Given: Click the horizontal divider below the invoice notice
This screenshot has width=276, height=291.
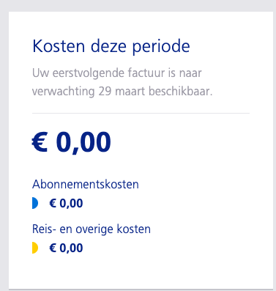Looking at the screenshot, I should [141, 113].
